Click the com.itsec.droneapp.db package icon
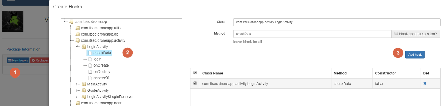 click(78, 34)
